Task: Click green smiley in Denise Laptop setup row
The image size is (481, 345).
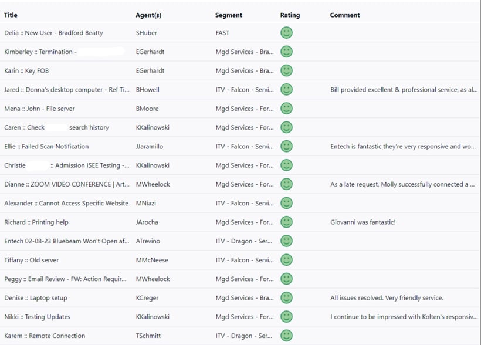Action: 286,298
